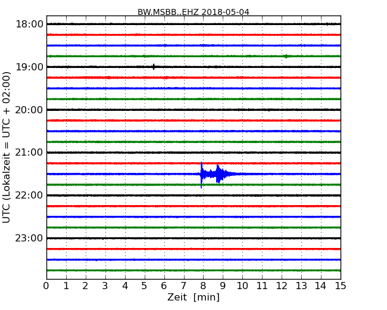
Task: Select the 18:00 y-axis tick label
Action: (29, 24)
